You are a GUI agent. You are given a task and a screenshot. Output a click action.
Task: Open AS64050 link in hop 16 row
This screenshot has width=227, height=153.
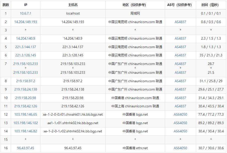click(180, 148)
